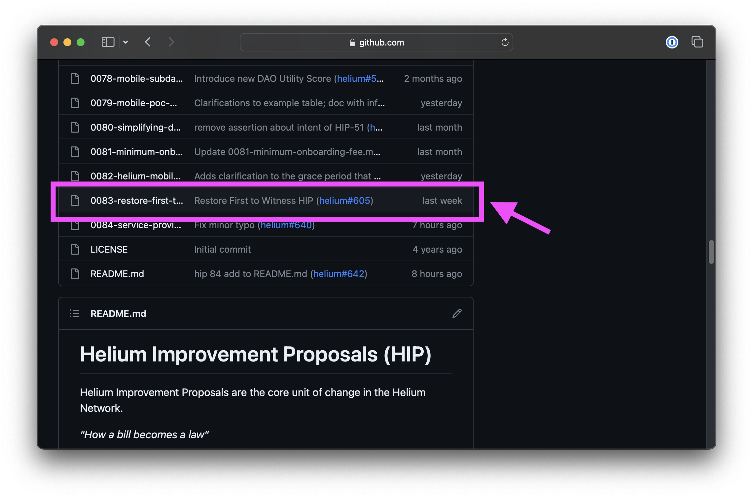Open file 0079-mobile-poc-...
753x498 pixels.
133,103
